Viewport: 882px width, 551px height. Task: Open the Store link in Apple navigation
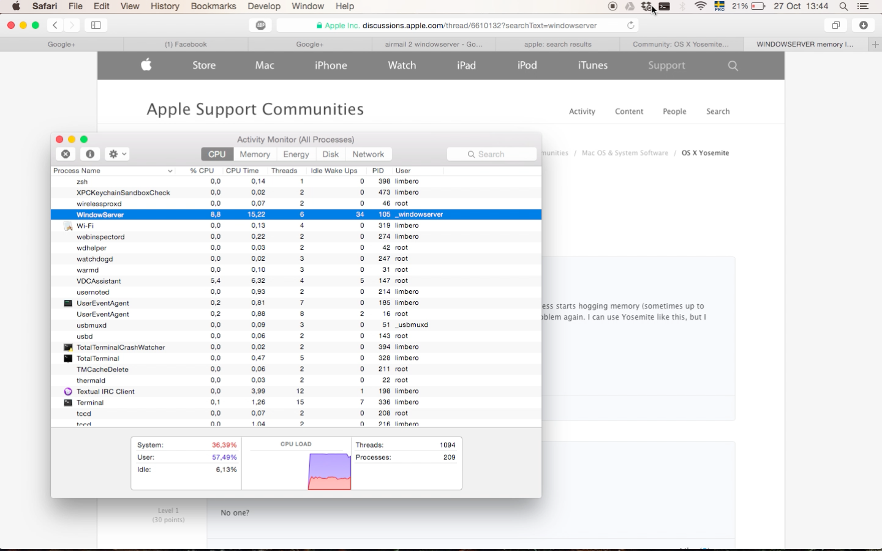[x=204, y=66]
